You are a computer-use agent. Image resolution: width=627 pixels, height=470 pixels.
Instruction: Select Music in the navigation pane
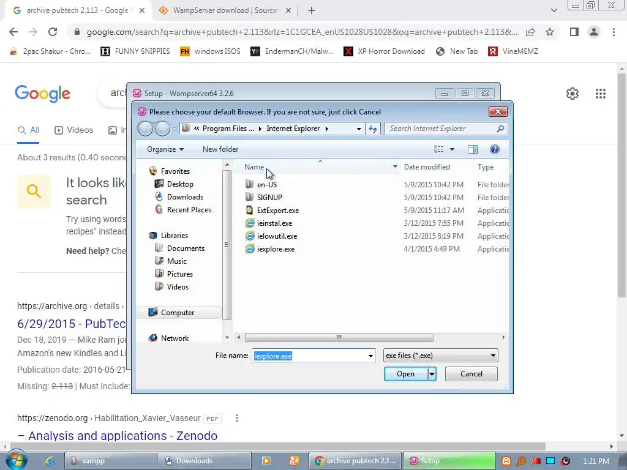point(177,261)
